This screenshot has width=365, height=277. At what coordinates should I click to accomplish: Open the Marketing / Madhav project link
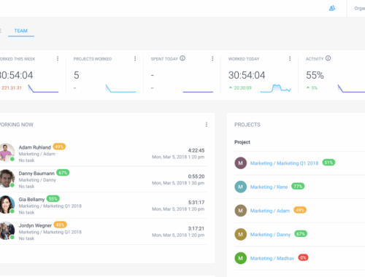[272, 259]
